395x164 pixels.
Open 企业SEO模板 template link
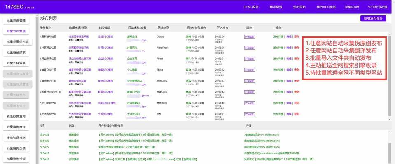coord(105,59)
